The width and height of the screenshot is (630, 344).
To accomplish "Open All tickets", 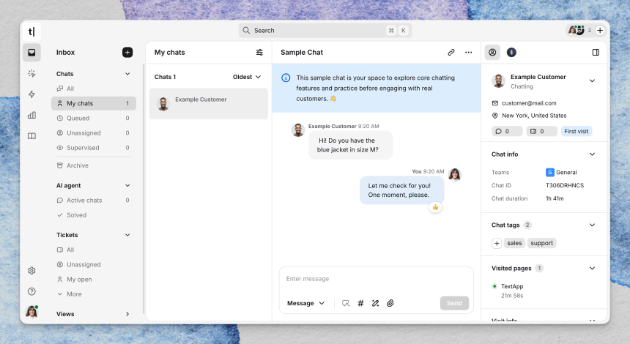I will [94, 250].
